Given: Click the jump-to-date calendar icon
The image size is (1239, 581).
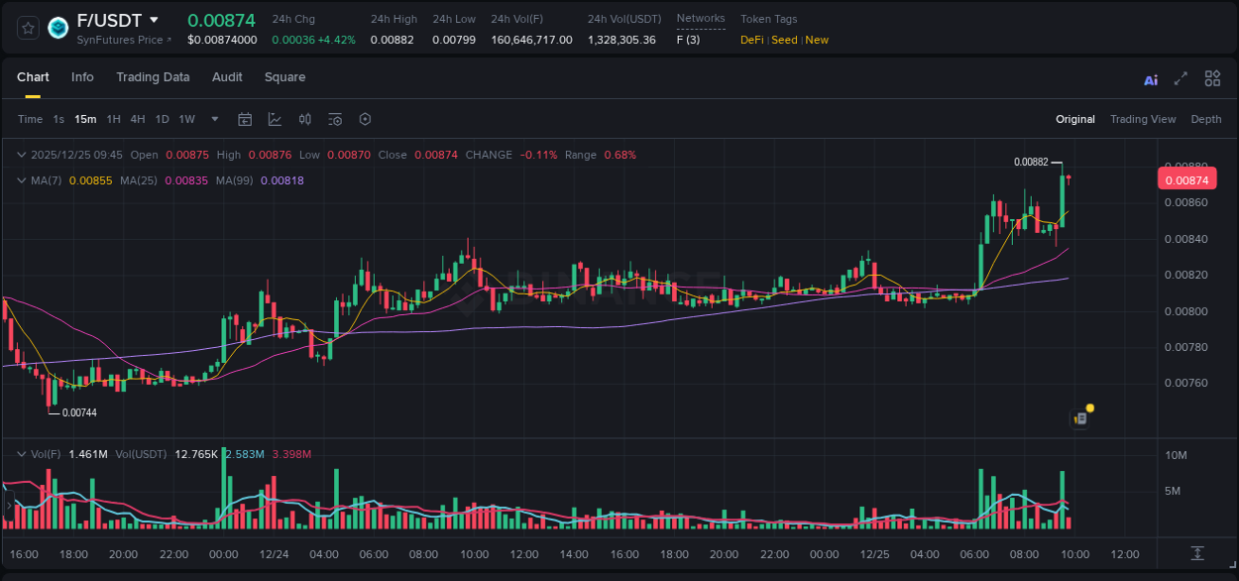Looking at the screenshot, I should [x=245, y=119].
